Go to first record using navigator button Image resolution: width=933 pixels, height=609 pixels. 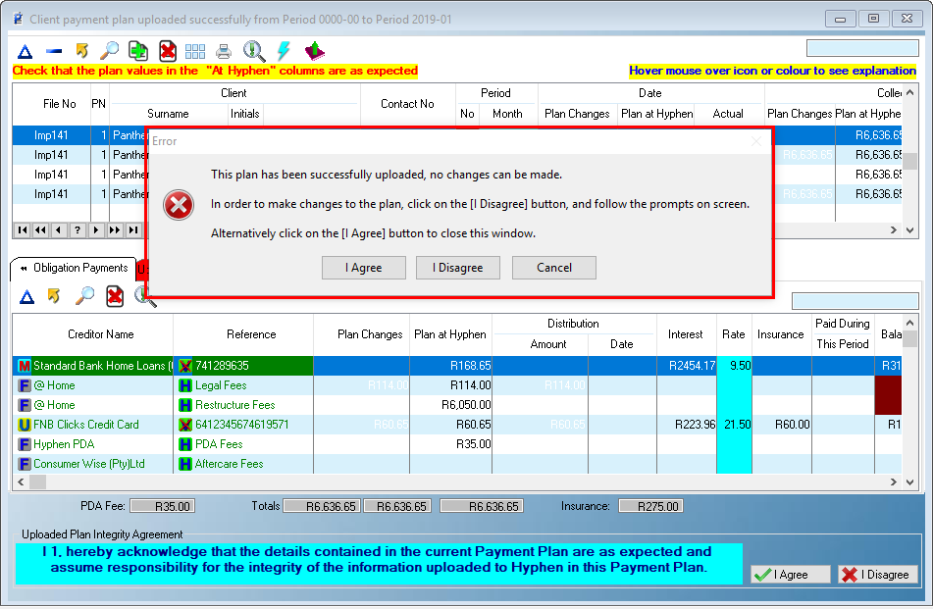click(23, 230)
